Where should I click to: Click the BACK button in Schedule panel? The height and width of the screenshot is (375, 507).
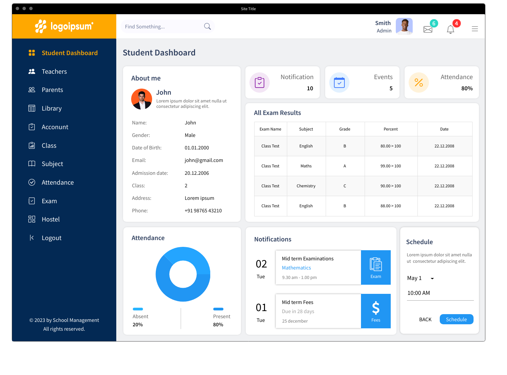425,319
